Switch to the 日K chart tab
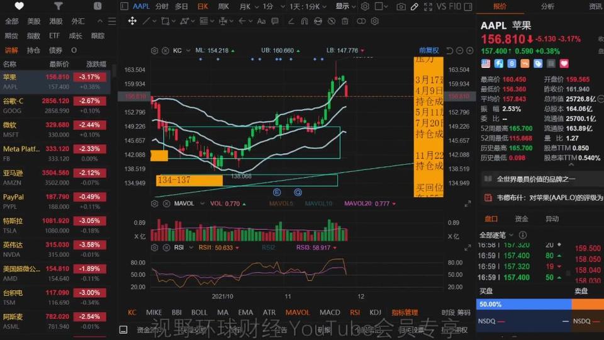The image size is (604, 340). click(203, 6)
